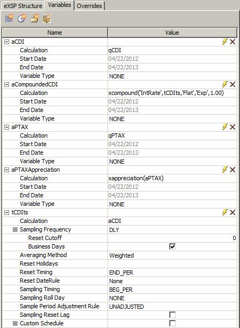Image resolution: width=240 pixels, height=328 pixels.
Task: Click the lightning icon on the tCDIts row
Action: point(225,212)
